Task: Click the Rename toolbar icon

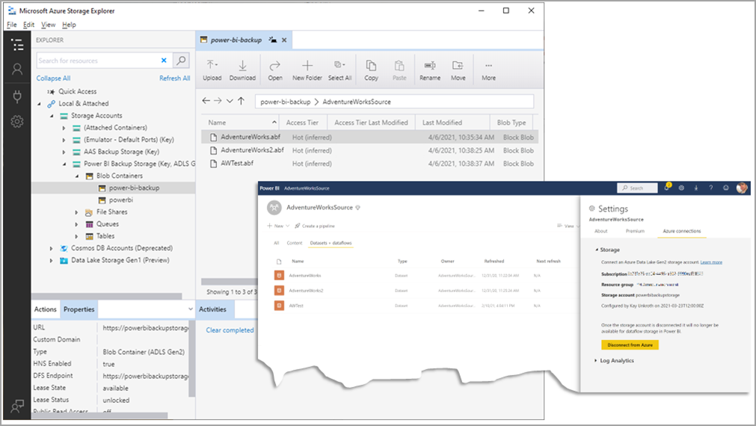Action: (x=430, y=66)
